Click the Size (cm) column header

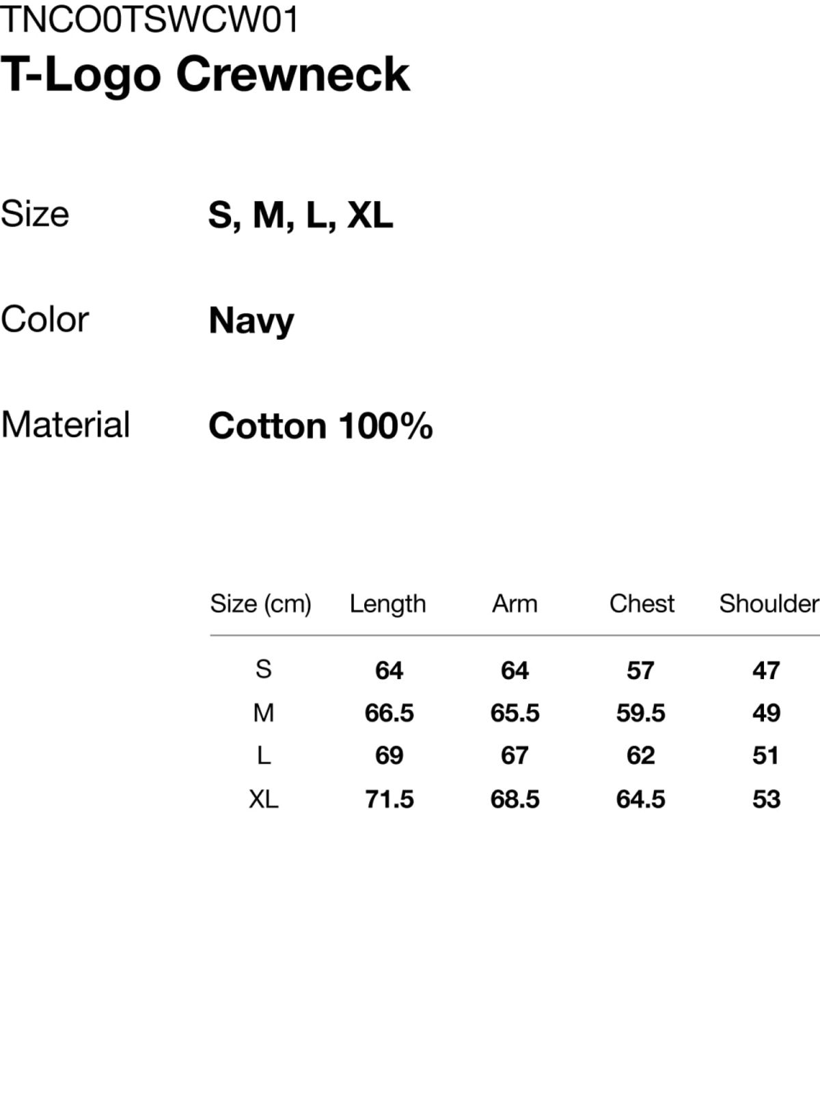tap(260, 603)
